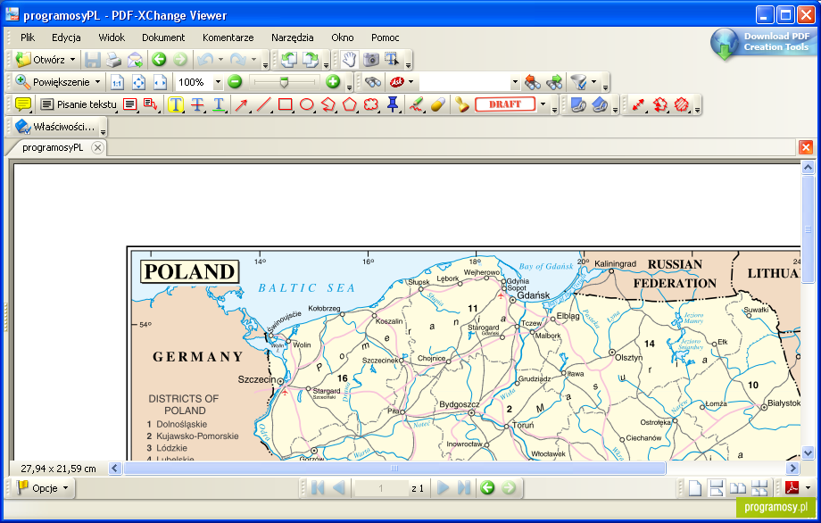The image size is (821, 523).
Task: Toggle the Highlight text tool
Action: (x=176, y=104)
